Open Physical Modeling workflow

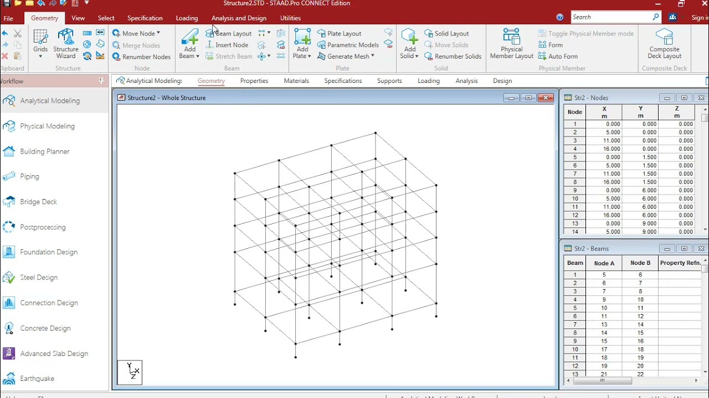[x=54, y=126]
